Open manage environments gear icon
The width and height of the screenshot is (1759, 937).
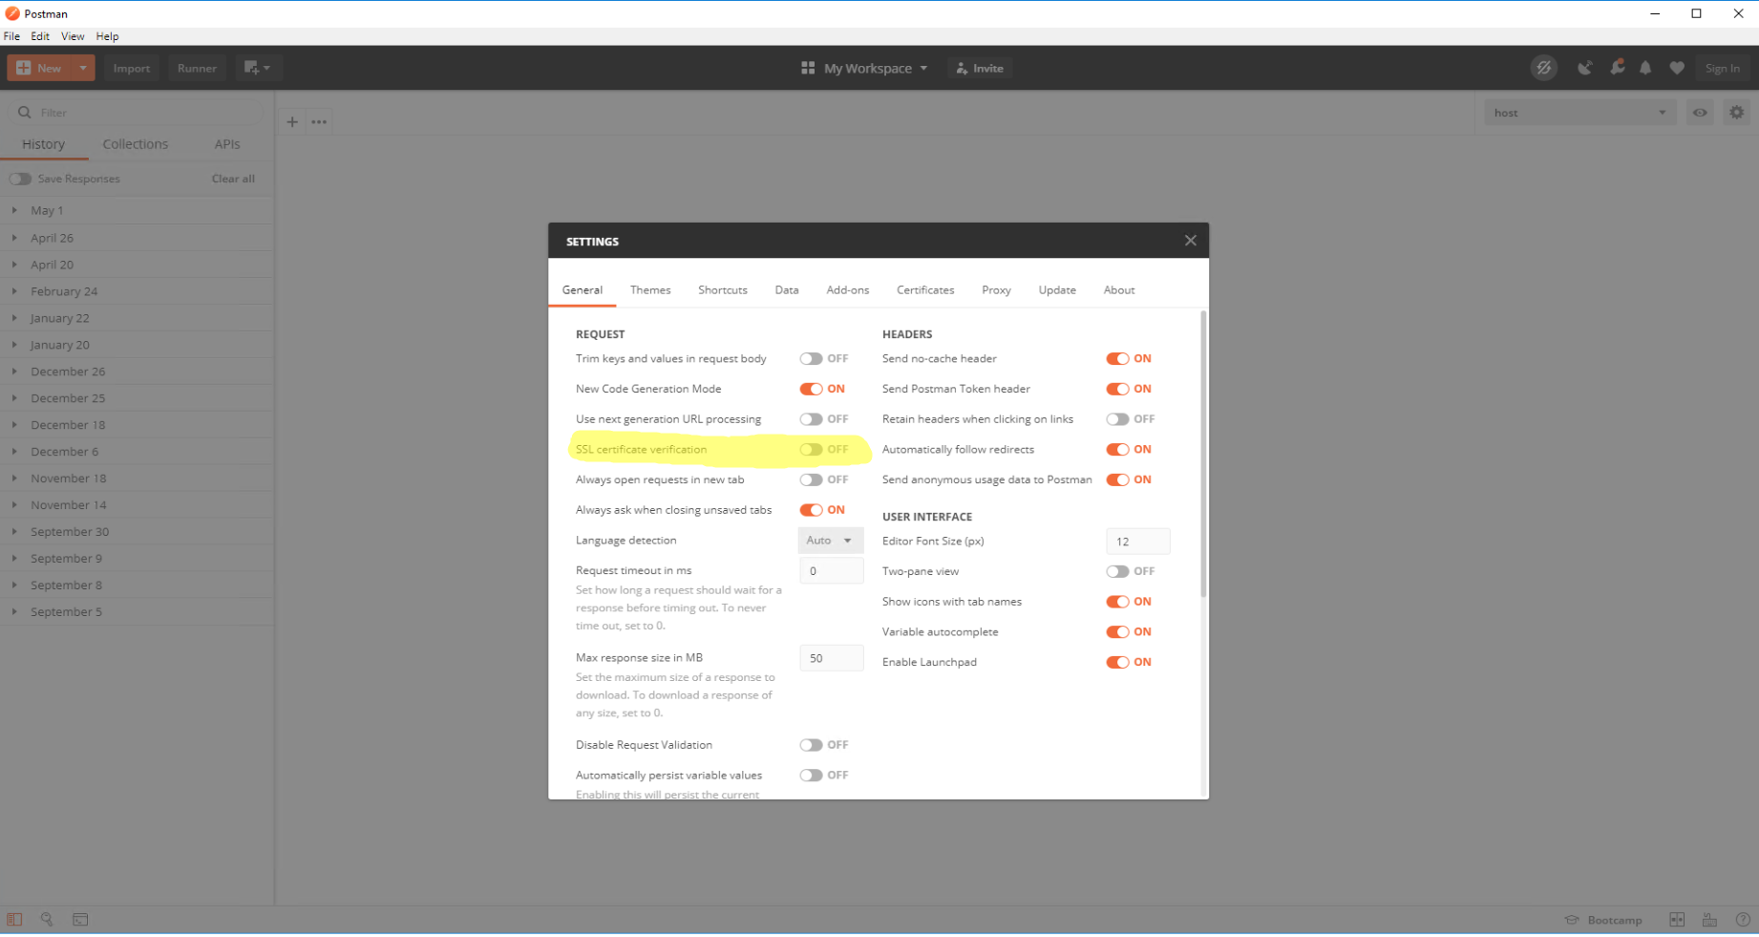coord(1736,113)
